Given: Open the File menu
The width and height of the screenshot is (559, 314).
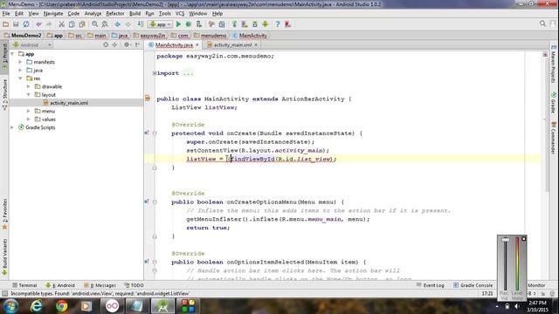Looking at the screenshot, I should coord(6,14).
